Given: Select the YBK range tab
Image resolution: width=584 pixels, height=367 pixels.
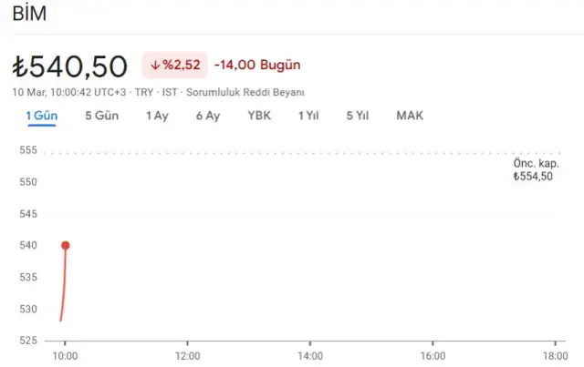Looking at the screenshot, I should (x=259, y=116).
